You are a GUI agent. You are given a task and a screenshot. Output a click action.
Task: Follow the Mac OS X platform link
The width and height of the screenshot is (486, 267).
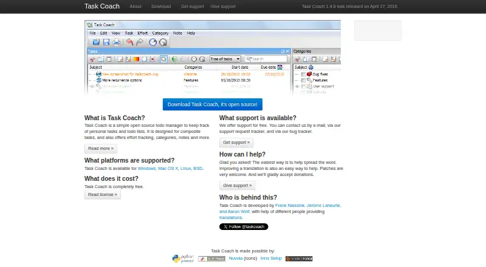click(168, 169)
